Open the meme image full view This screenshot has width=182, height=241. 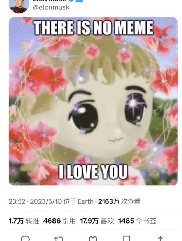[x=93, y=101]
